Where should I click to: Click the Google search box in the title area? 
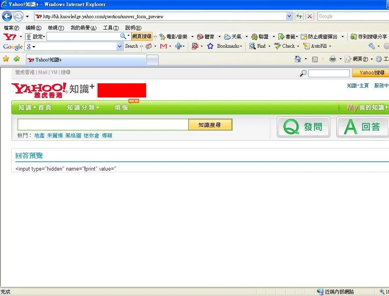353,16
